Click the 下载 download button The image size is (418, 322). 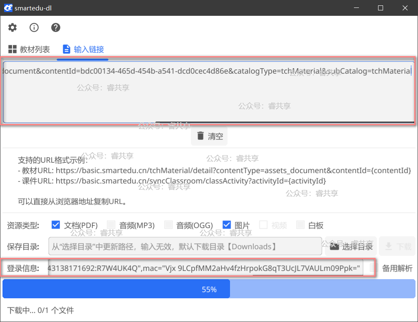coord(397,246)
